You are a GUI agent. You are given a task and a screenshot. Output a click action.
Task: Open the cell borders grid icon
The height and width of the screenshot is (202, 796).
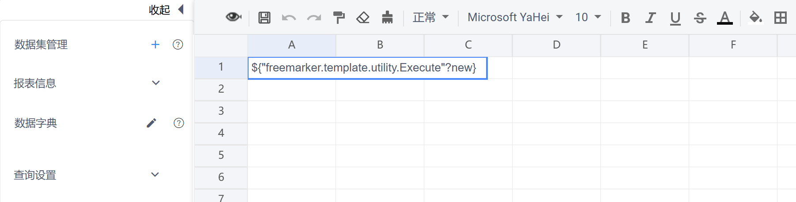point(781,18)
